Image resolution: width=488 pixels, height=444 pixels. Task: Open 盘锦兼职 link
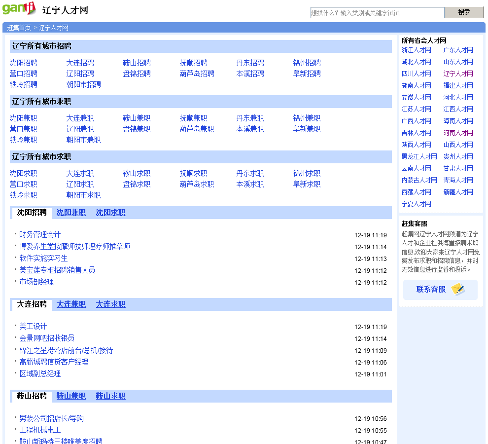tap(137, 129)
